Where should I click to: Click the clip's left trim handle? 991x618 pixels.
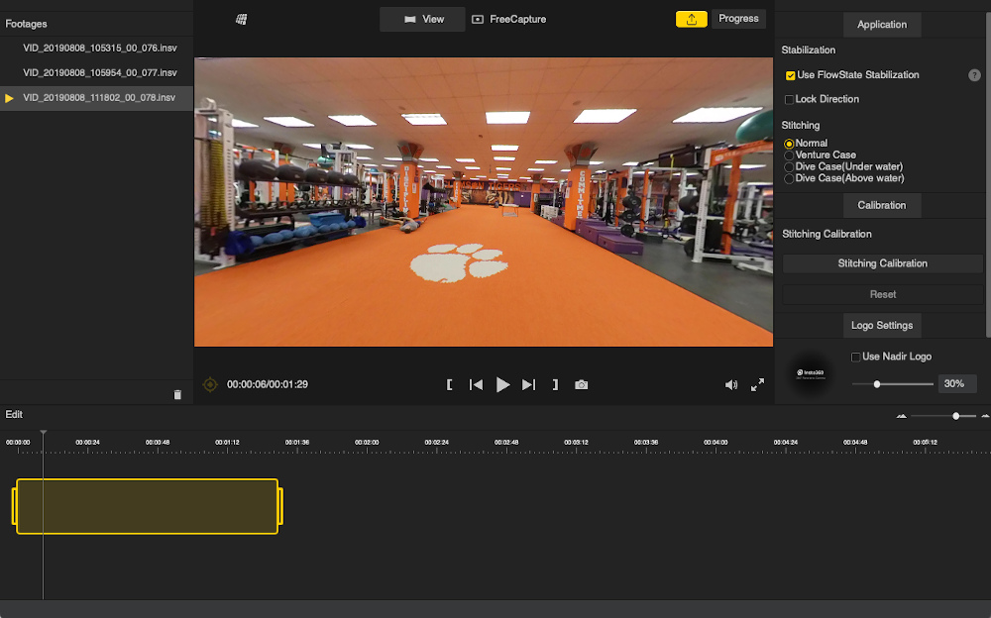15,506
